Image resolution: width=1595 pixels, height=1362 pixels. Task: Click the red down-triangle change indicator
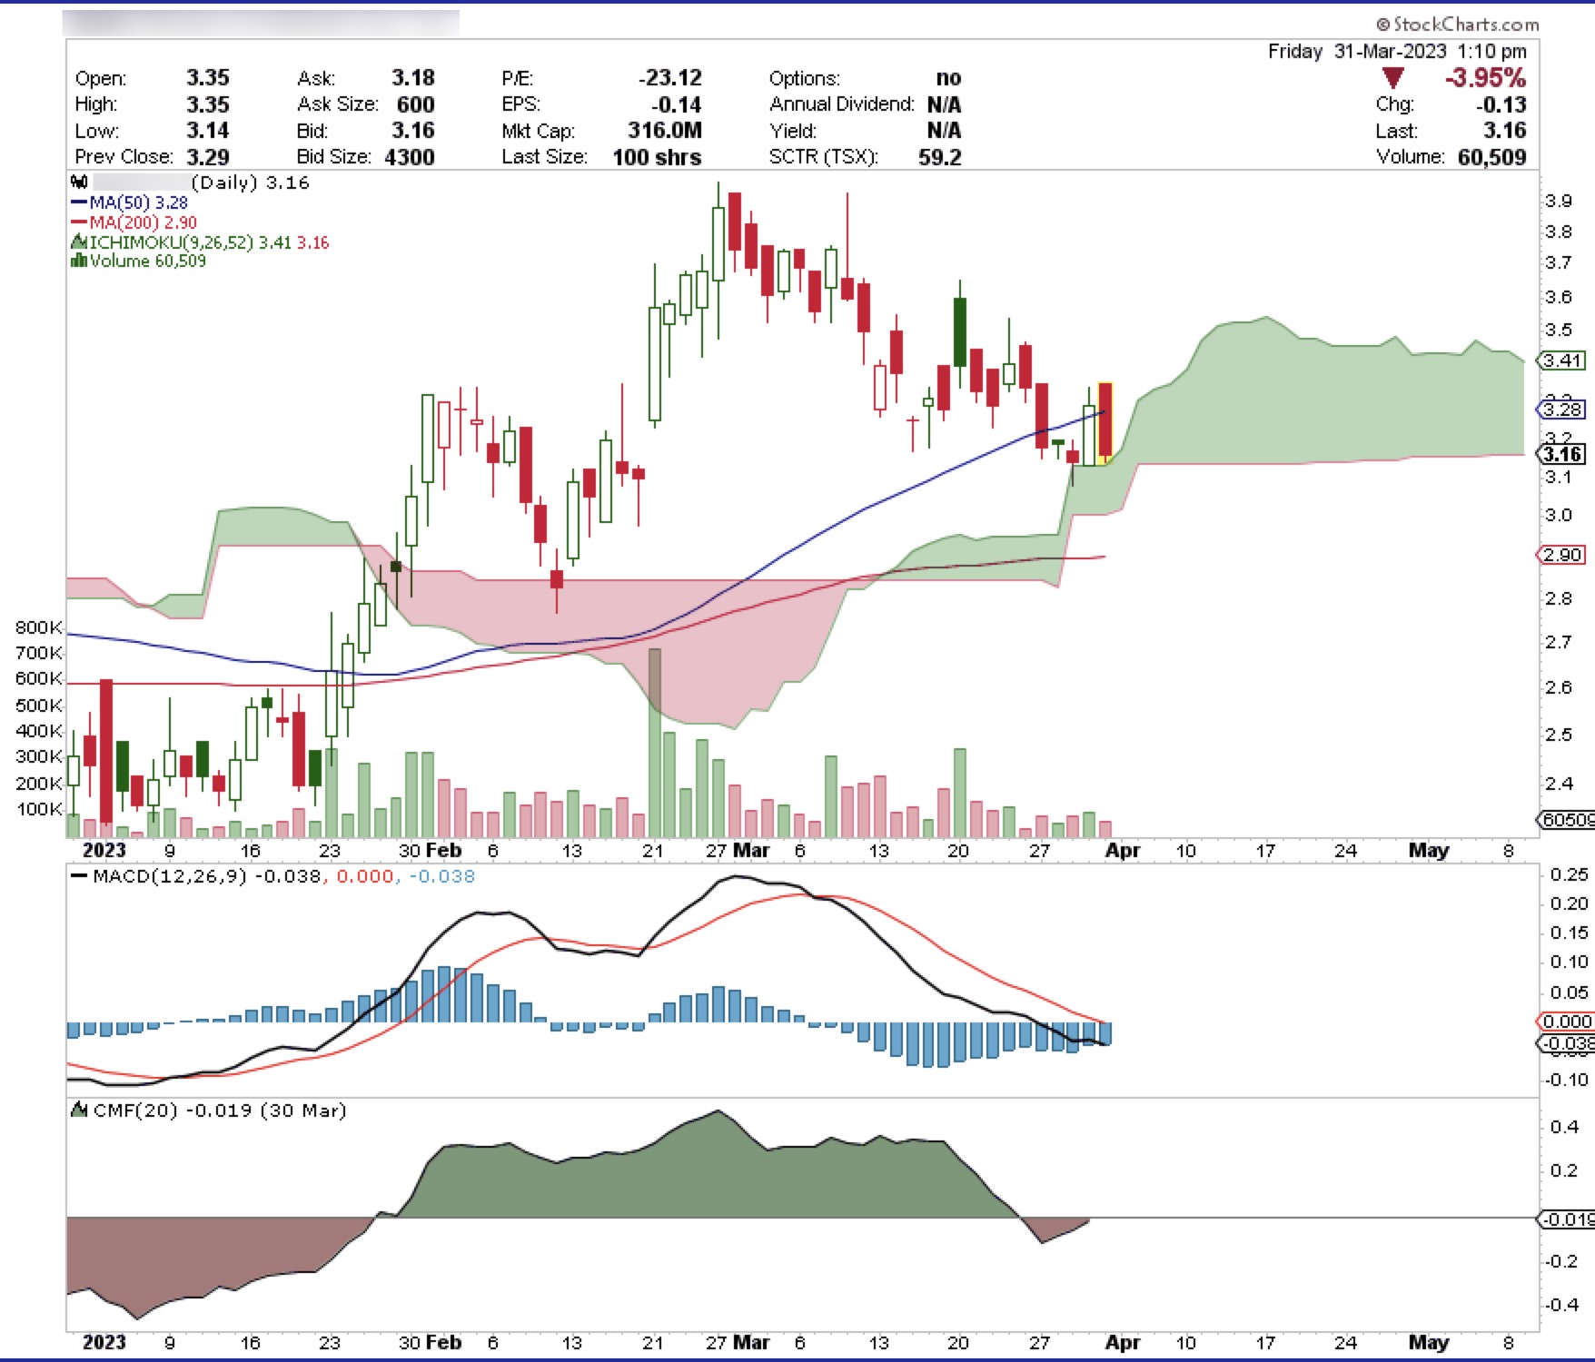(x=1392, y=78)
